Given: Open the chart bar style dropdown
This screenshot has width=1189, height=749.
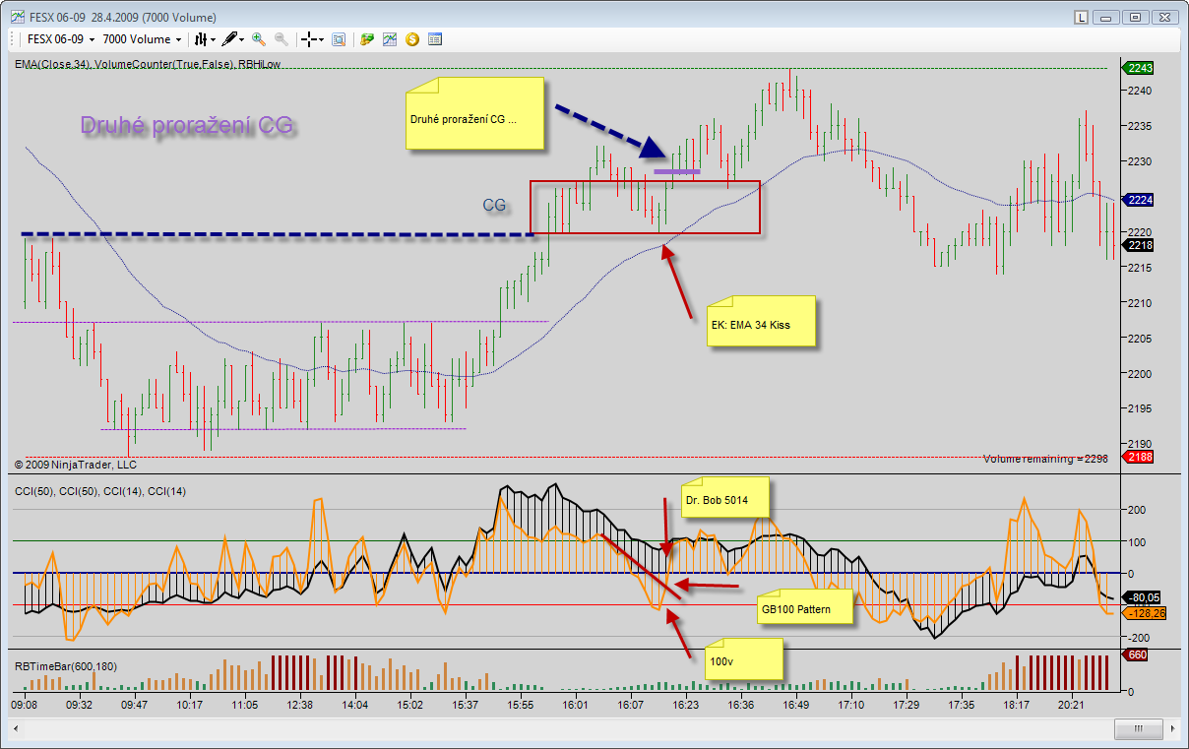Looking at the screenshot, I should tap(205, 39).
